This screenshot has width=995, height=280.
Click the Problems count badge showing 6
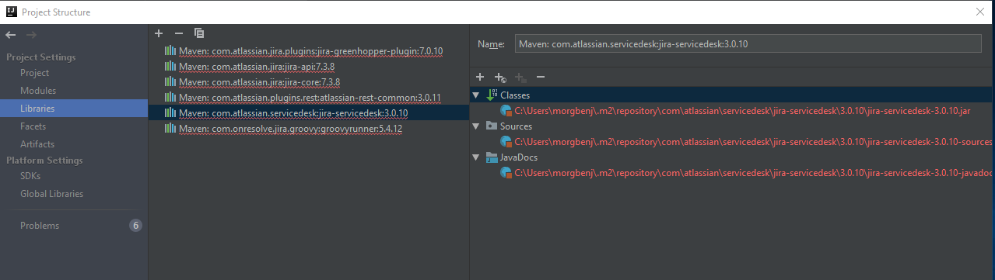coord(135,226)
